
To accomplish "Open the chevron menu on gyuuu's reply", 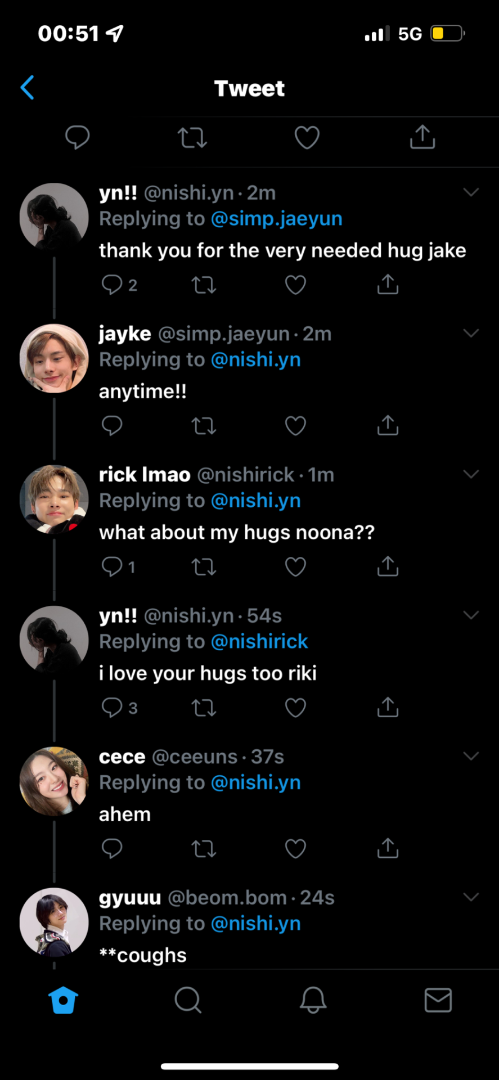I will coord(471,897).
